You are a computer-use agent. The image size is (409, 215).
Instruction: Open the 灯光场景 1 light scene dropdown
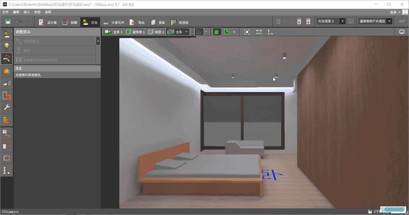tap(331, 21)
